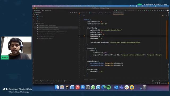
Task: Open Spotify from the Dock
Action: 109,87
